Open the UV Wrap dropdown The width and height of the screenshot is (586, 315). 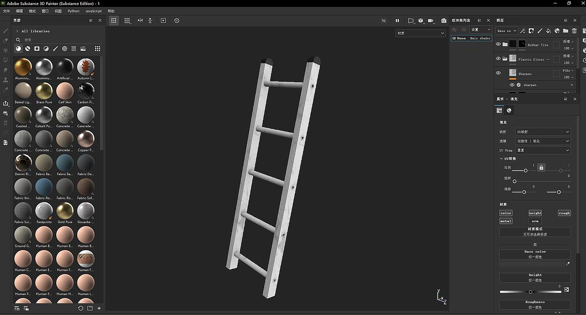click(x=543, y=150)
